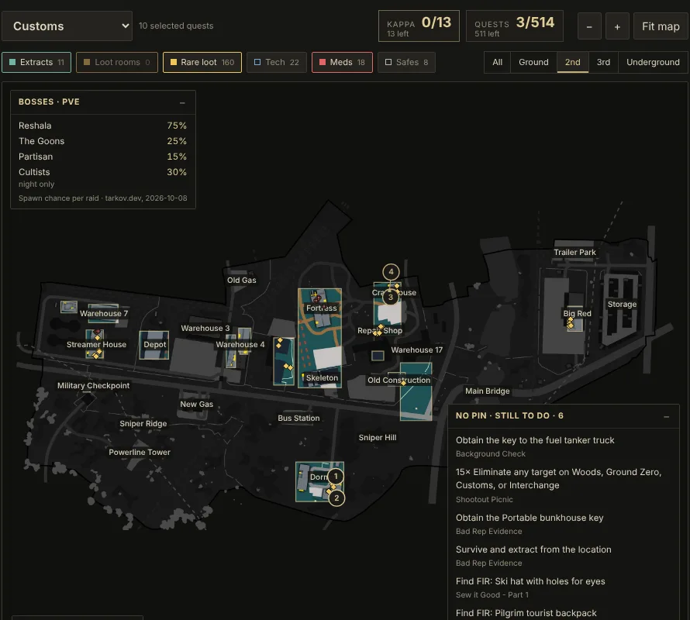Click the Sniper Ridge map label

(x=143, y=423)
